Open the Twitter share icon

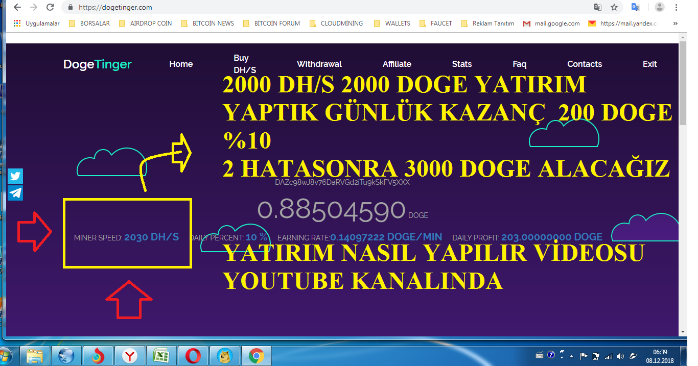pyautogui.click(x=15, y=176)
